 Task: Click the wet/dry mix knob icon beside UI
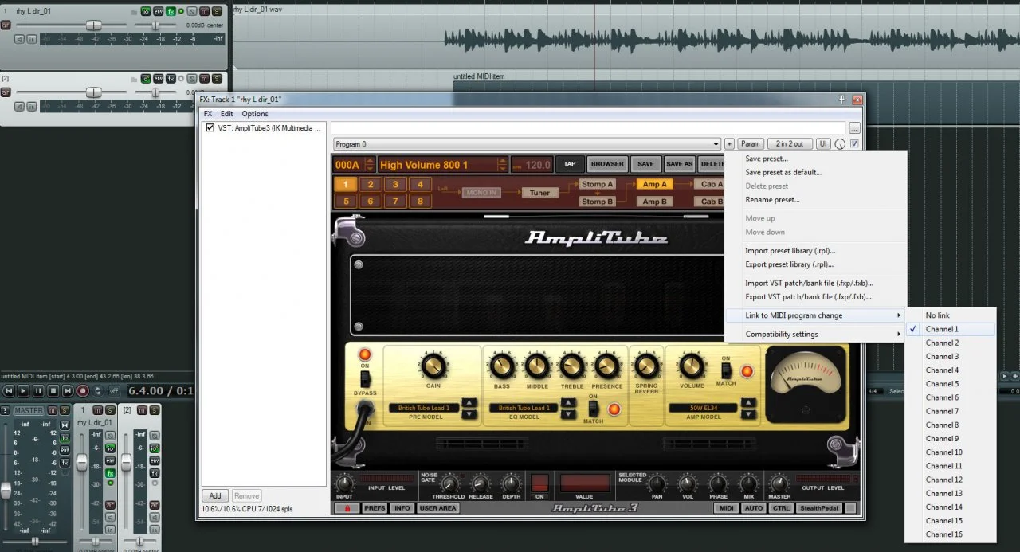click(x=840, y=144)
